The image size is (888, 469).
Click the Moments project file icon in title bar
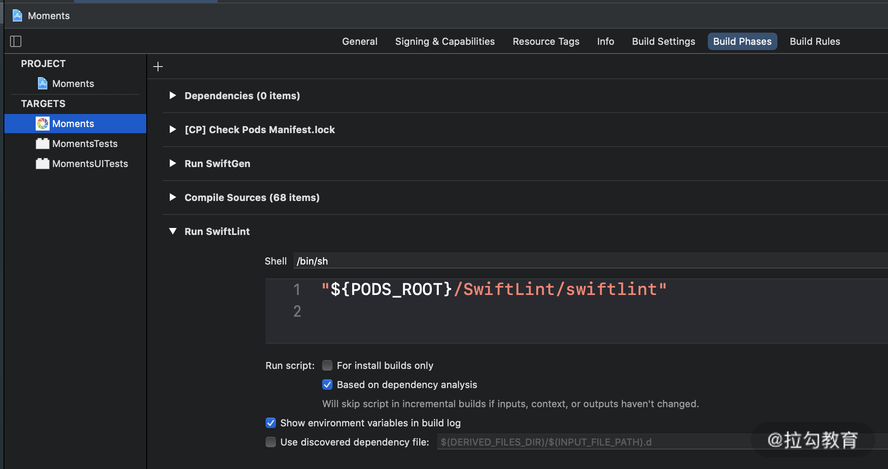[x=17, y=16]
